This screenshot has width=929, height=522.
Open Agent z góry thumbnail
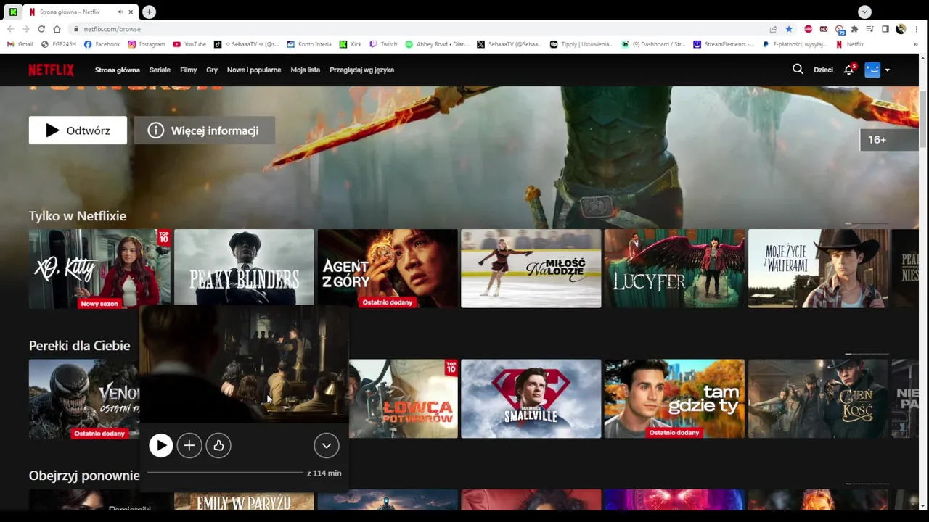point(388,268)
